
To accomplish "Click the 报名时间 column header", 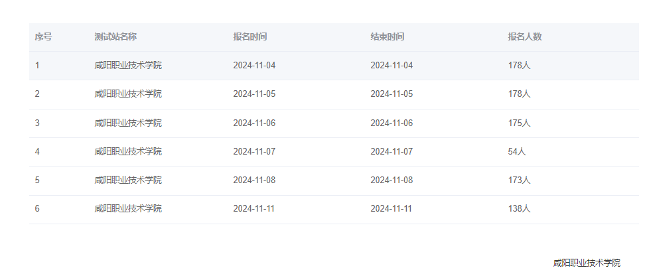I will coord(250,37).
